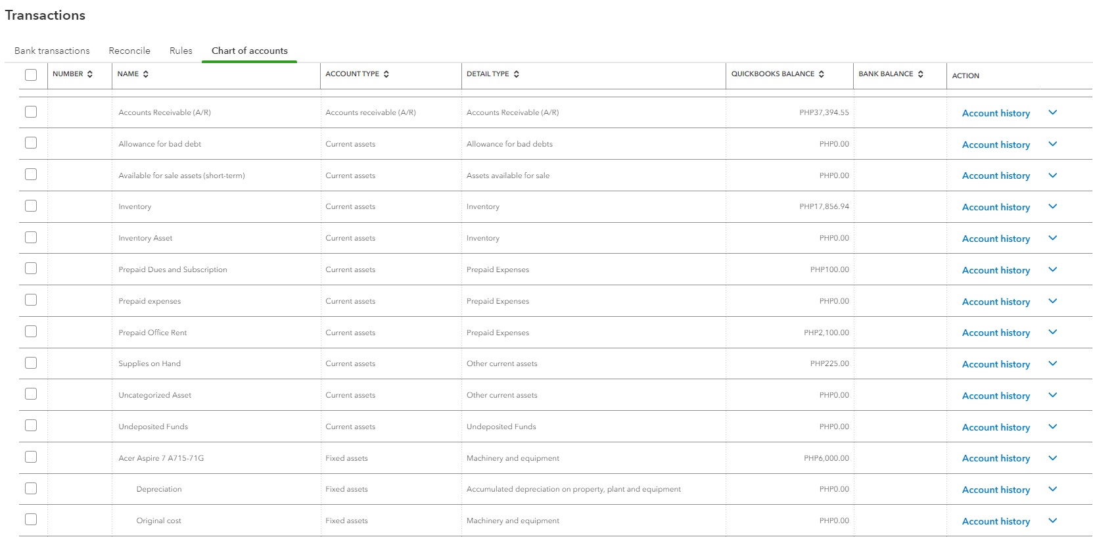Open action chevron for Acer Aspire 7
This screenshot has width=1093, height=537.
[1053, 457]
